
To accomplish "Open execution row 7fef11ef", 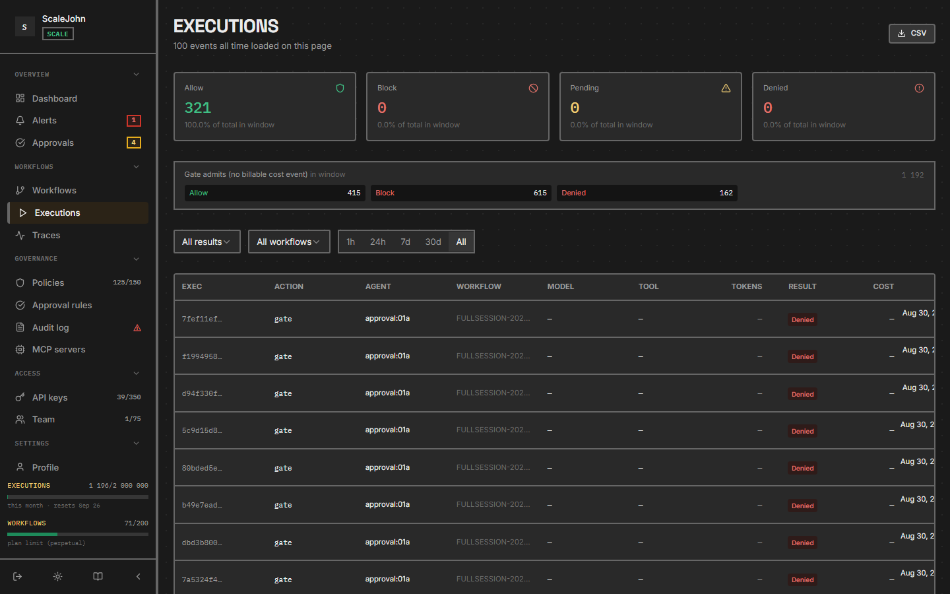I will coord(554,319).
